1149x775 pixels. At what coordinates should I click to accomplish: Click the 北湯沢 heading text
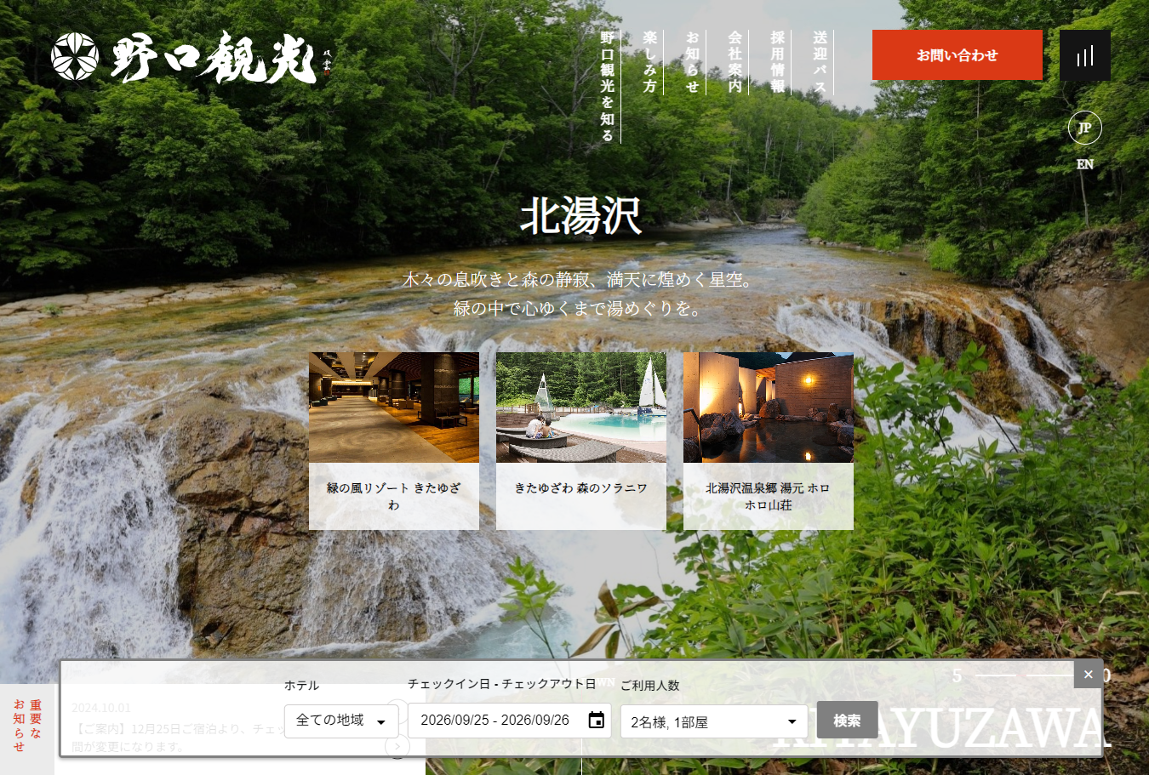point(581,216)
